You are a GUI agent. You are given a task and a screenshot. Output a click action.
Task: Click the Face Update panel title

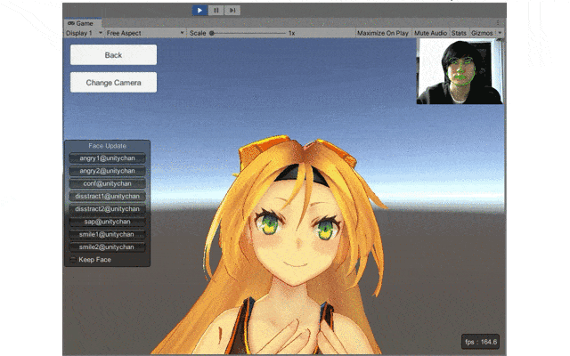click(x=107, y=146)
